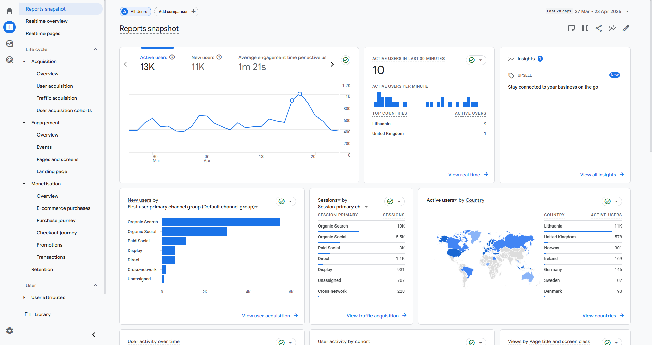Open the All Users segment chip
The image size is (652, 345).
135,12
